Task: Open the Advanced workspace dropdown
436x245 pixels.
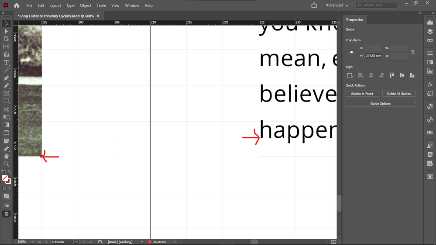Action: 337,5
